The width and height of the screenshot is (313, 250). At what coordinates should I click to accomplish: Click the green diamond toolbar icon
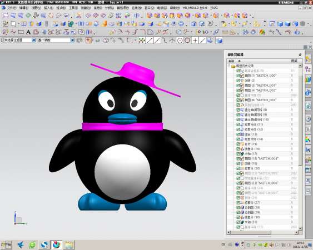tap(28, 16)
